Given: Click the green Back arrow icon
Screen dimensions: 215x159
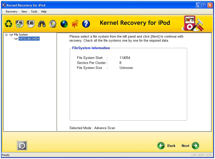Looking at the screenshot, I should 161,146.
